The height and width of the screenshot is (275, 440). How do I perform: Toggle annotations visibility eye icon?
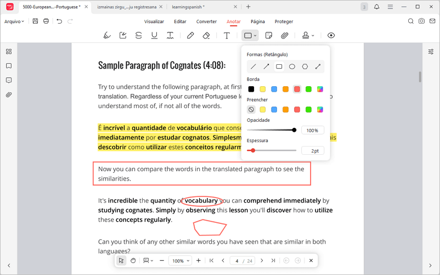(x=331, y=35)
